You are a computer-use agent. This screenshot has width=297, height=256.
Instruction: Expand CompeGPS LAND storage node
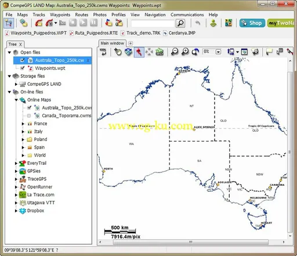(16, 84)
